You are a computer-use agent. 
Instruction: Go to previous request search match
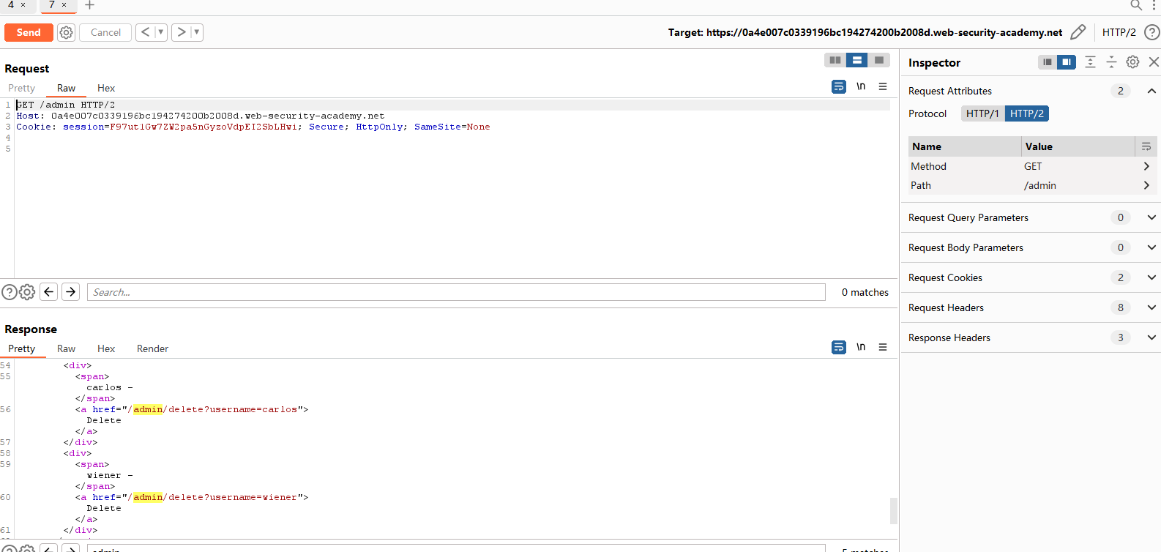[49, 291]
